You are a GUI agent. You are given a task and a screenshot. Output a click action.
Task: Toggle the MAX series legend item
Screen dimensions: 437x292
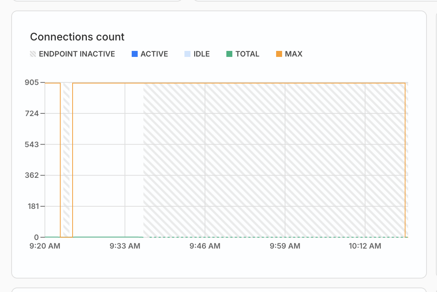[289, 54]
